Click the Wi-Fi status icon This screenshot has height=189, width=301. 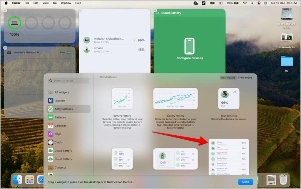[x=245, y=3]
